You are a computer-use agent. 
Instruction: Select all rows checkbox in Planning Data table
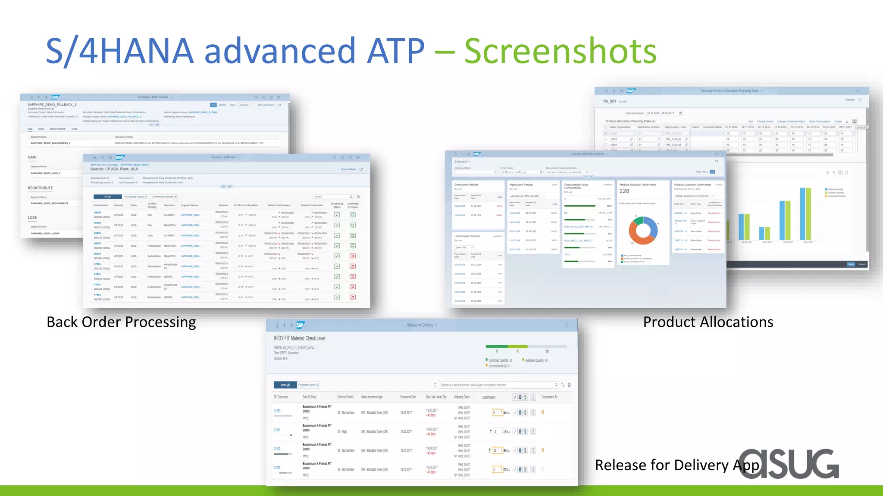coord(606,127)
